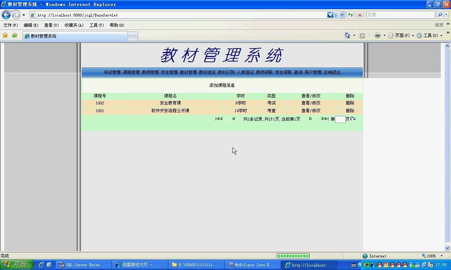Open 教师管理 in the navigation bar
The image size is (451, 270).
[150, 72]
